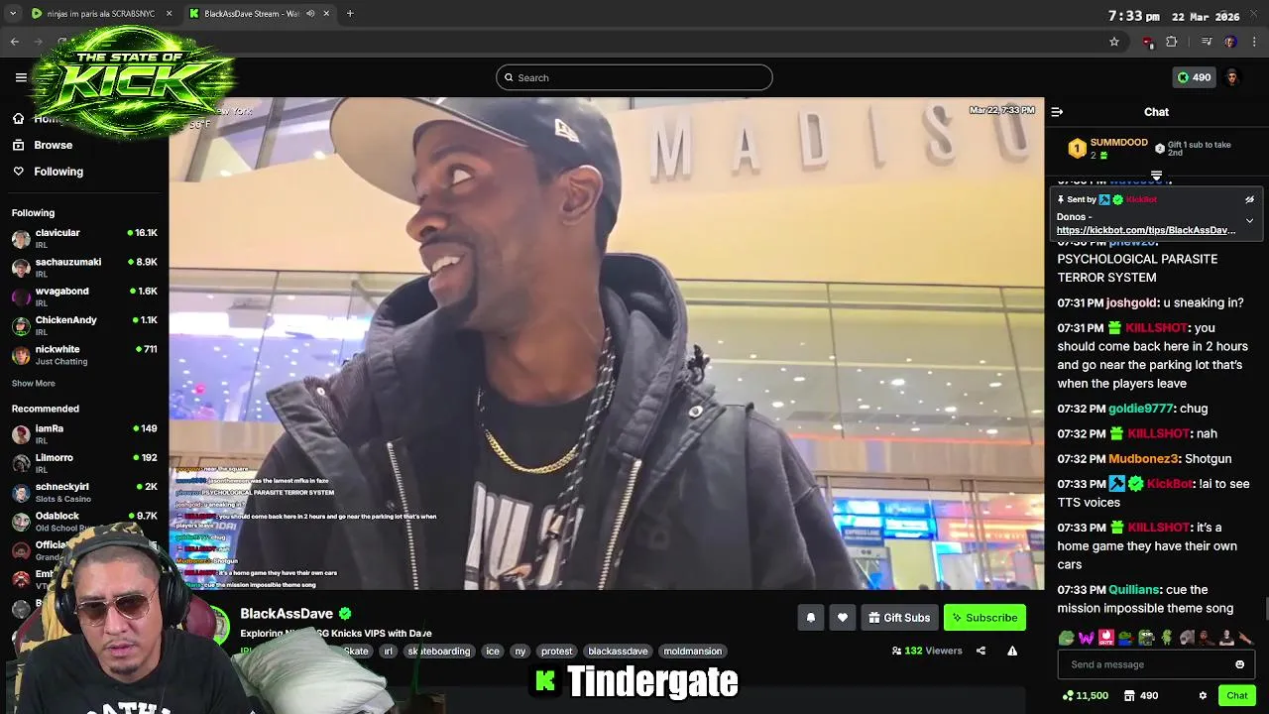Select the skateboarding tag
This screenshot has width=1269, height=714.
point(438,652)
